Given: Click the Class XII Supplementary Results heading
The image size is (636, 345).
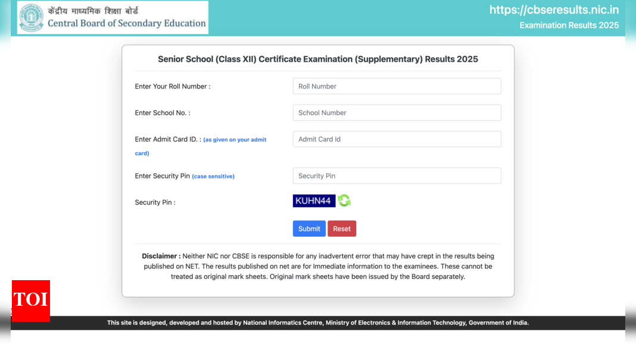Looking at the screenshot, I should tap(318, 59).
